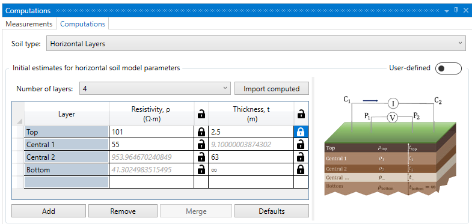
Task: Switch to the Measurements tab
Action: pos(29,24)
